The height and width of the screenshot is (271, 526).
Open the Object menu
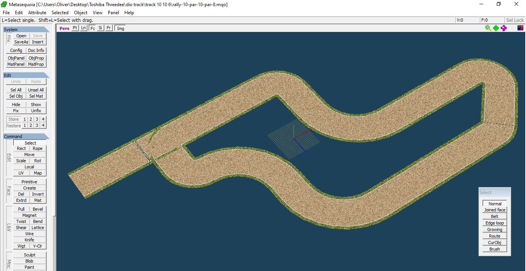point(80,13)
